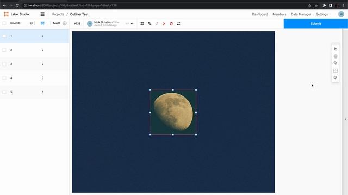Check the checkbox for row 4

click(4, 78)
